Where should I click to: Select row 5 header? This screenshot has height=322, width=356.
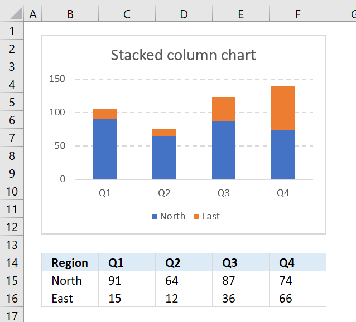(x=12, y=102)
